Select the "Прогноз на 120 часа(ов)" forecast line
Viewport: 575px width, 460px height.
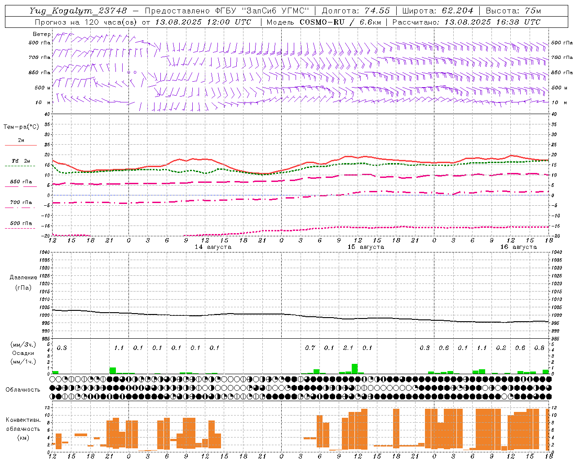(x=143, y=22)
